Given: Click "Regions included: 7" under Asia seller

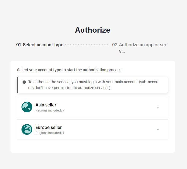Looking at the screenshot, I should (50, 110).
